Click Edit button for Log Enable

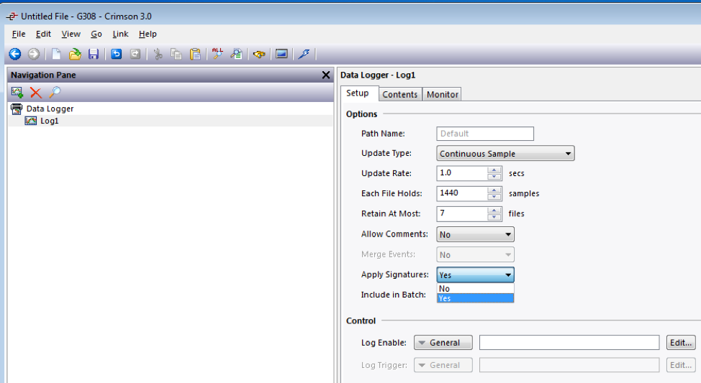click(681, 342)
